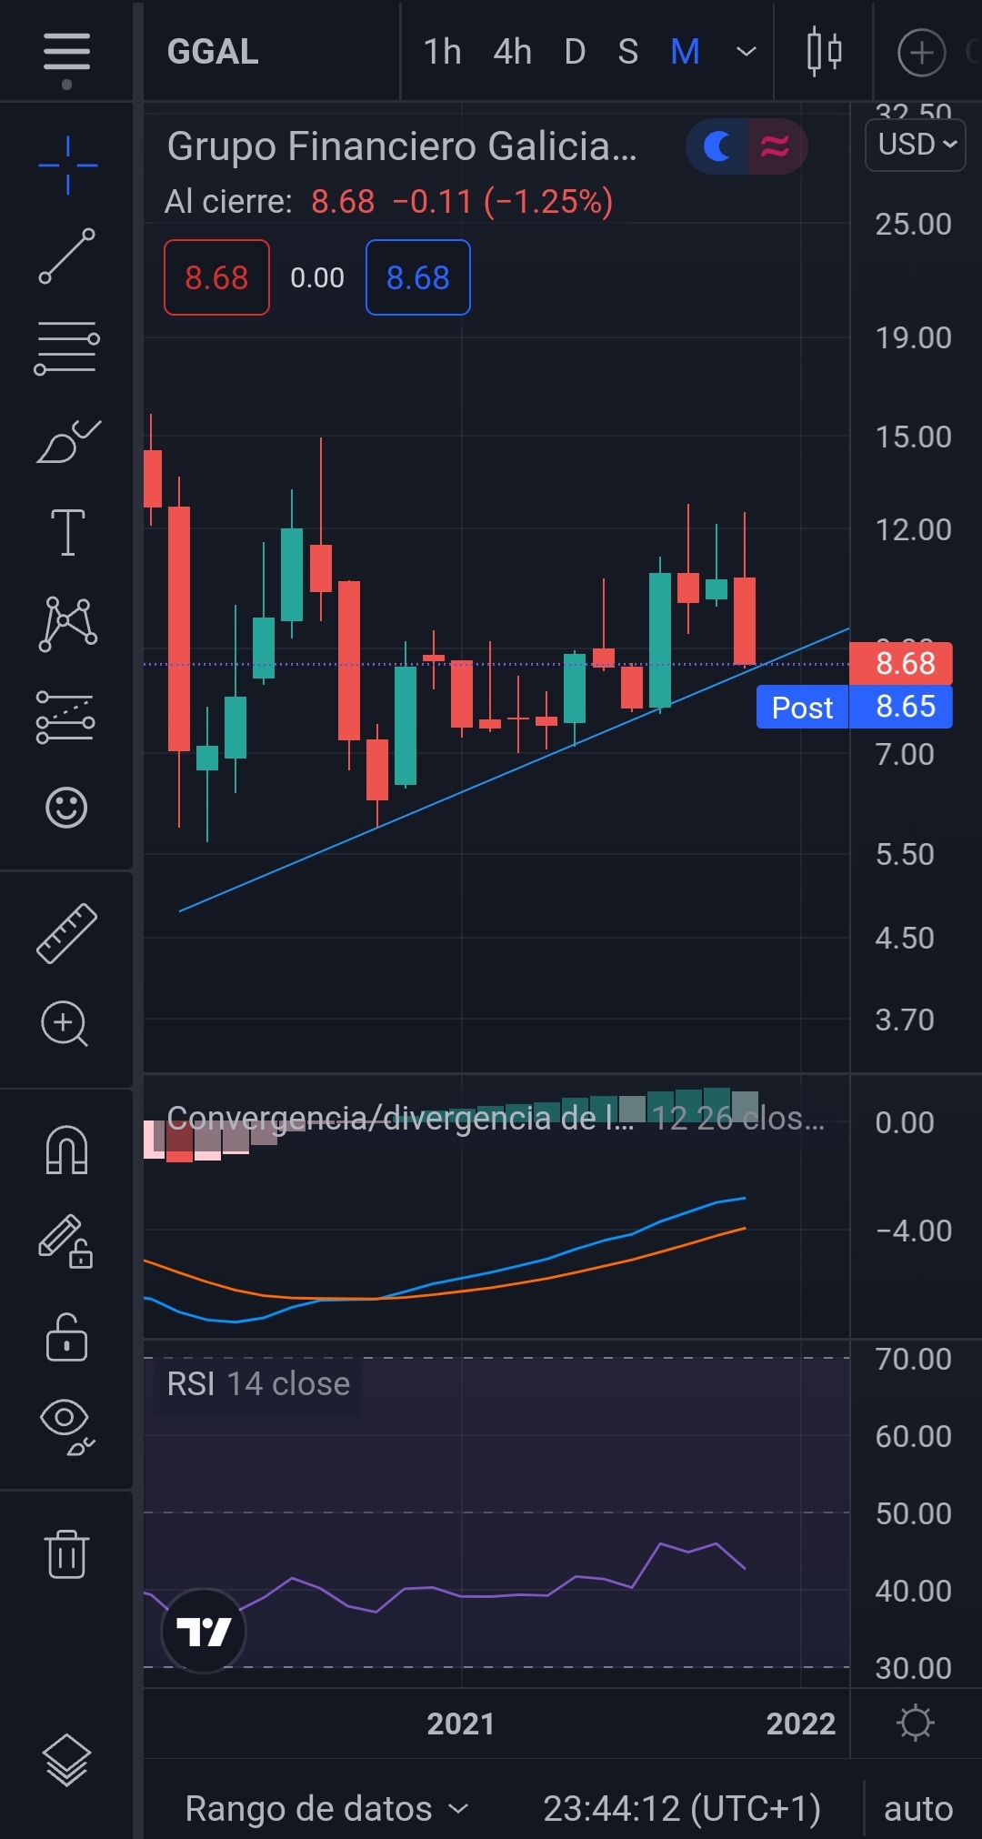Switch to the 4h timeframe
This screenshot has width=982, height=1839.
pos(512,52)
